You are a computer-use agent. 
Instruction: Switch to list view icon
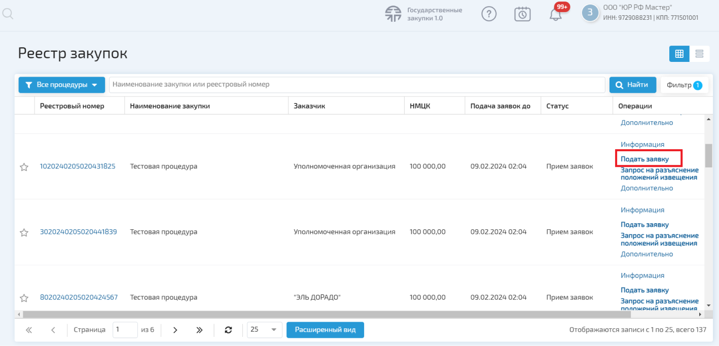coord(699,53)
